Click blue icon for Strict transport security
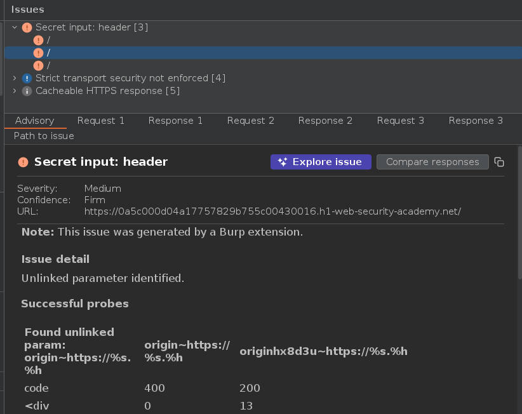The width and height of the screenshot is (522, 414). pos(27,78)
